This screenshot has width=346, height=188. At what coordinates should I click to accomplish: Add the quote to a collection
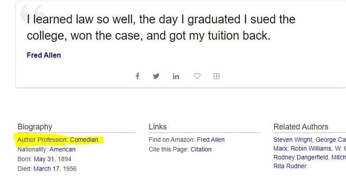click(216, 76)
